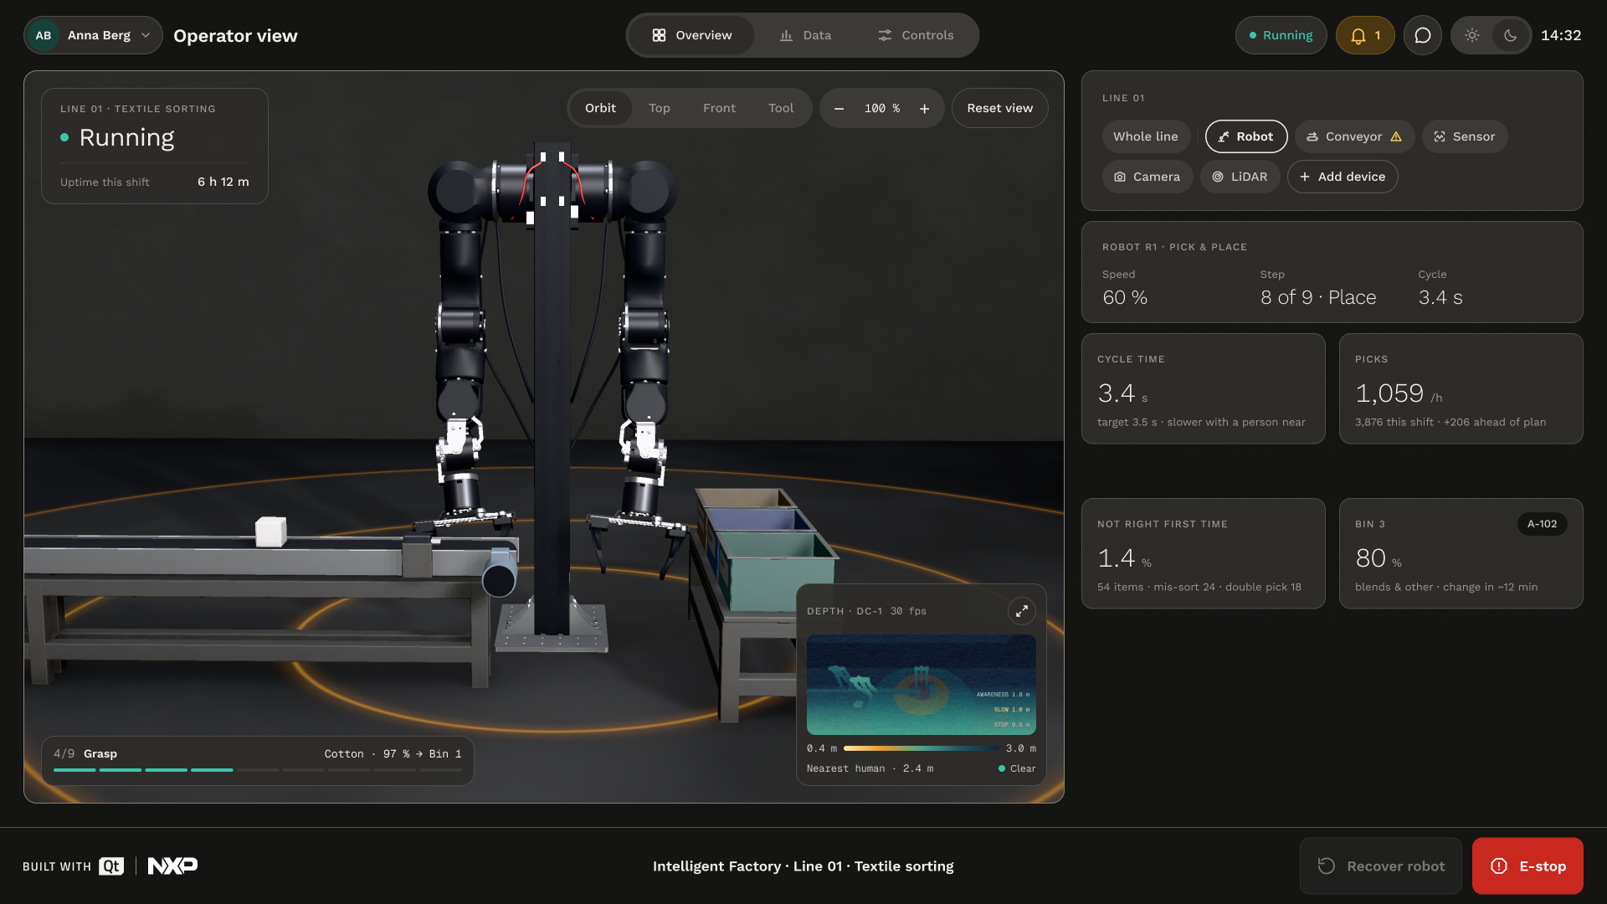
Task: Click the Step 8 of 9 · Place value
Action: coord(1318,297)
